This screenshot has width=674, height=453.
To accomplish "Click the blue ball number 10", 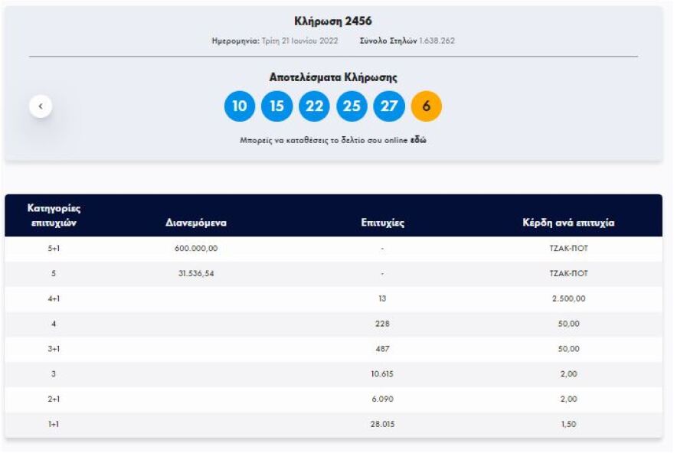I will tap(239, 106).
